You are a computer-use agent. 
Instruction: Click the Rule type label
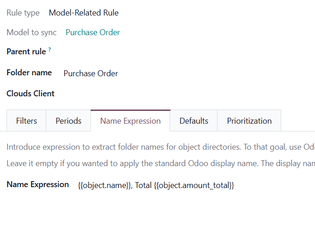(x=23, y=13)
